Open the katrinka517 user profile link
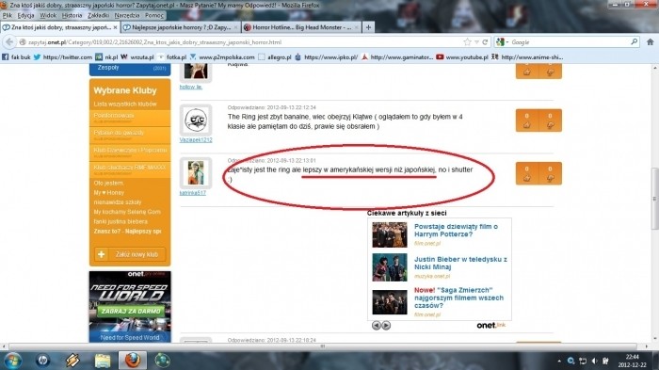This screenshot has height=370, width=659. click(x=192, y=193)
